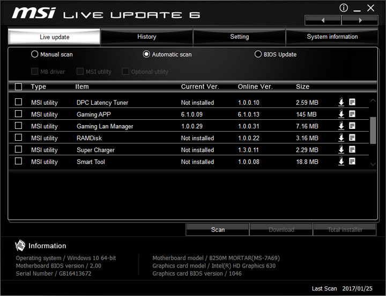Toggle the MB driver checkbox
The width and height of the screenshot is (386, 296).
click(34, 71)
